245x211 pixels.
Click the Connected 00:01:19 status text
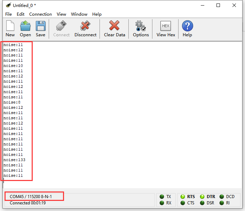point(27,203)
